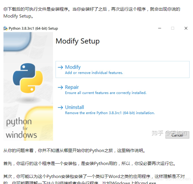The width and height of the screenshot is (193, 184).
Task: Click the paragraph beginning '首先，你运行的这个程序'
Action: pyautogui.click(x=90, y=164)
